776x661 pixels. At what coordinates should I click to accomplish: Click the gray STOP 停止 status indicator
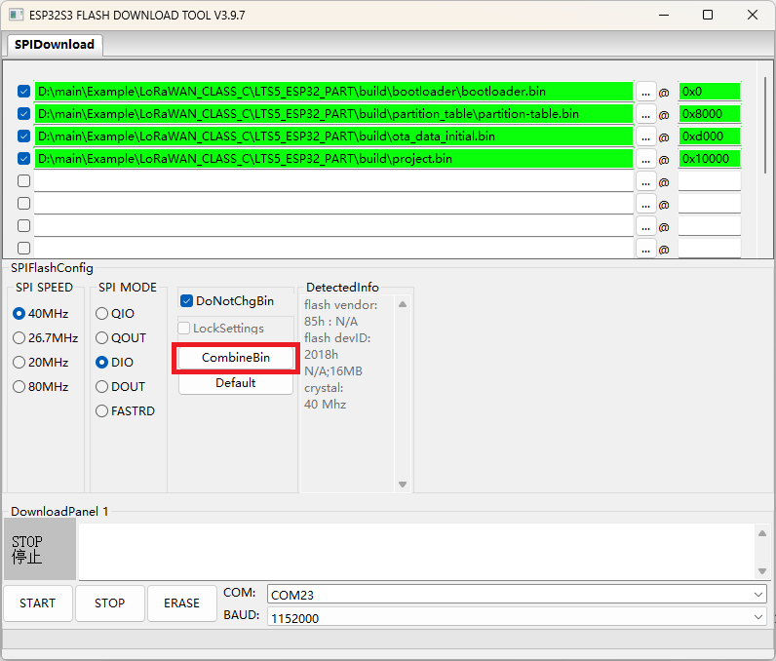pos(40,549)
